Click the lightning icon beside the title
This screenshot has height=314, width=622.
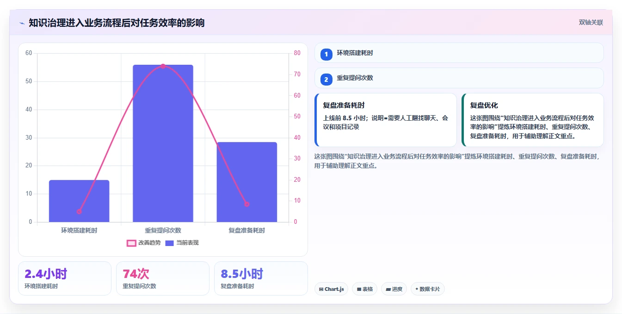(22, 23)
